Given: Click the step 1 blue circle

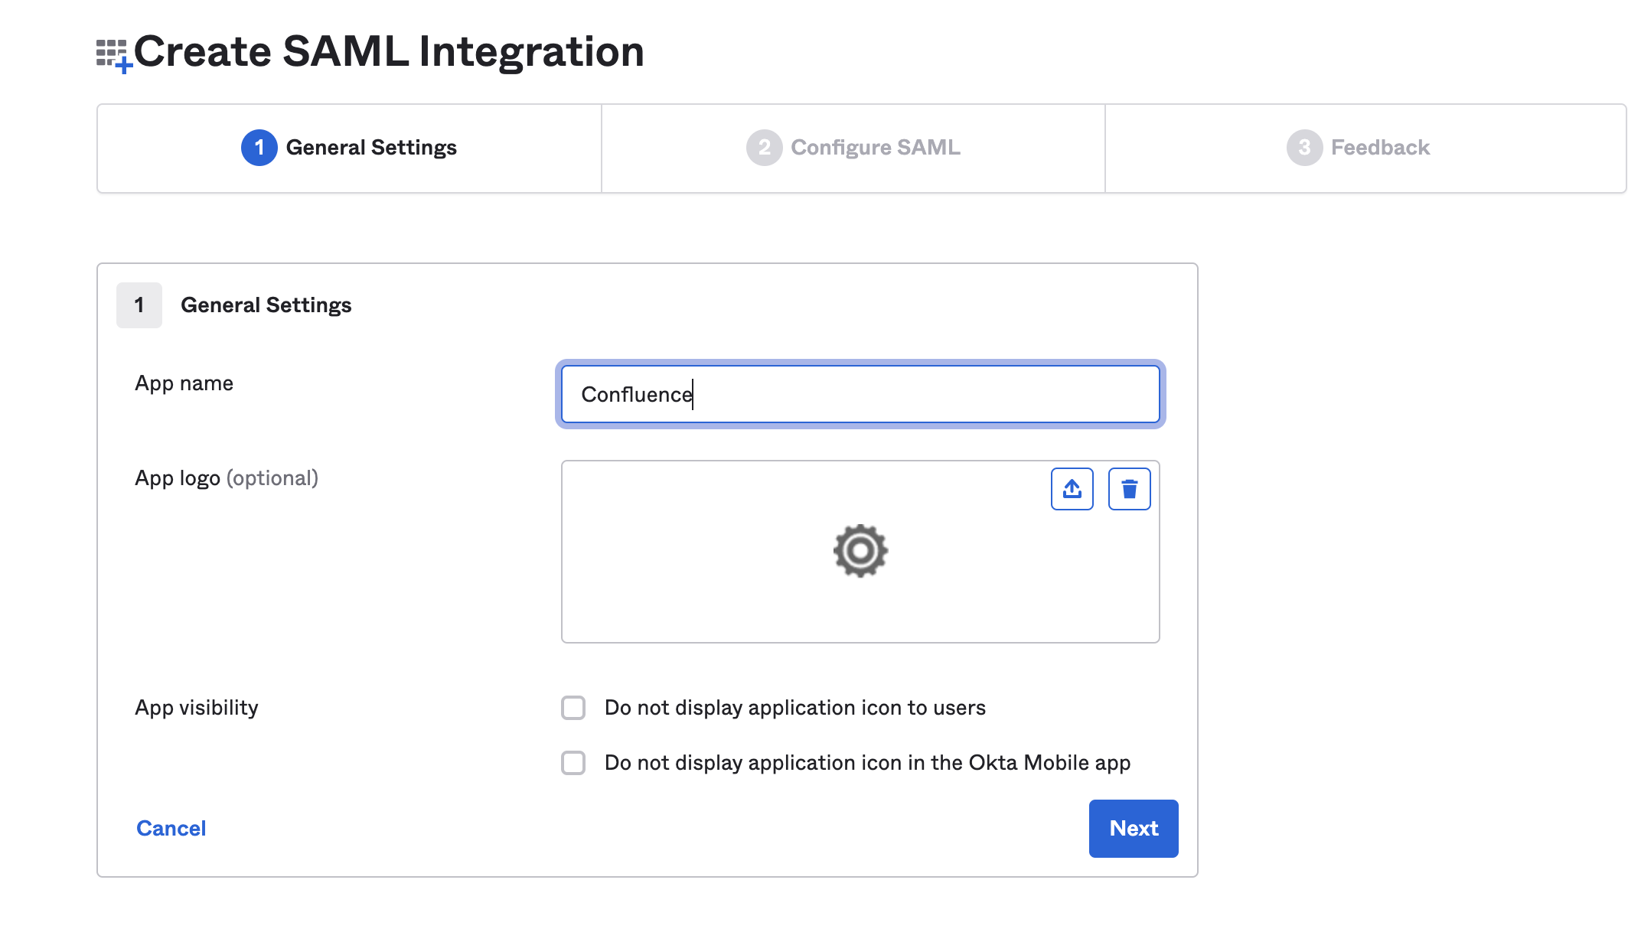Looking at the screenshot, I should tap(259, 148).
